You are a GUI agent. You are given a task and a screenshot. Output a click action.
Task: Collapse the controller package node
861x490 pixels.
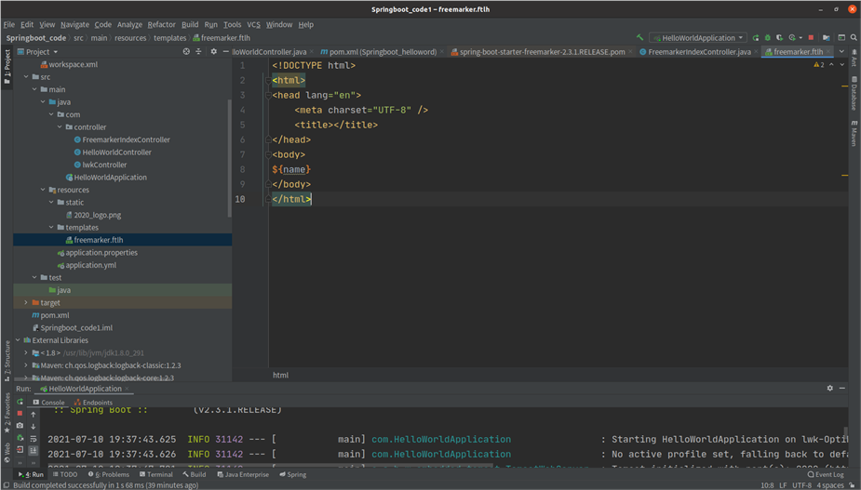pos(60,126)
